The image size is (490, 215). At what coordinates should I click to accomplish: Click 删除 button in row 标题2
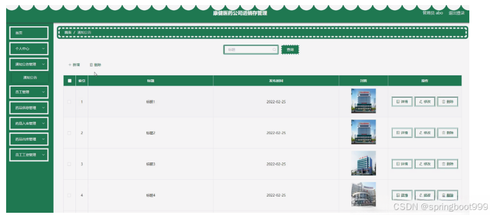click(x=448, y=133)
